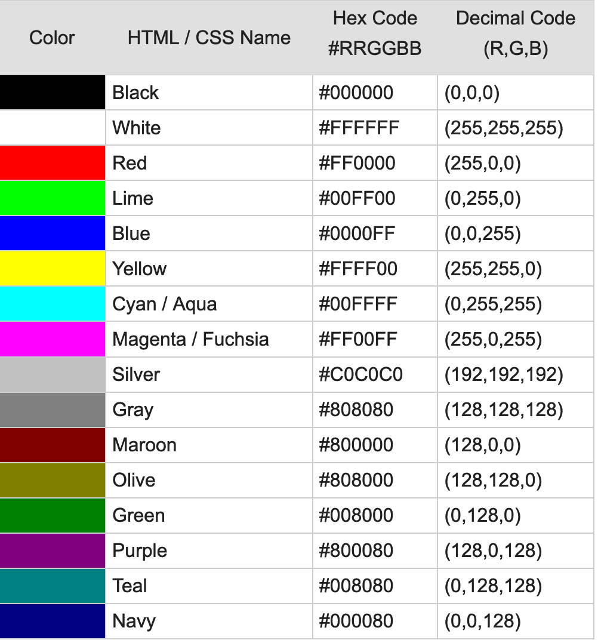This screenshot has width=598, height=640.
Task: Click the lime color swatch
Action: (52, 198)
